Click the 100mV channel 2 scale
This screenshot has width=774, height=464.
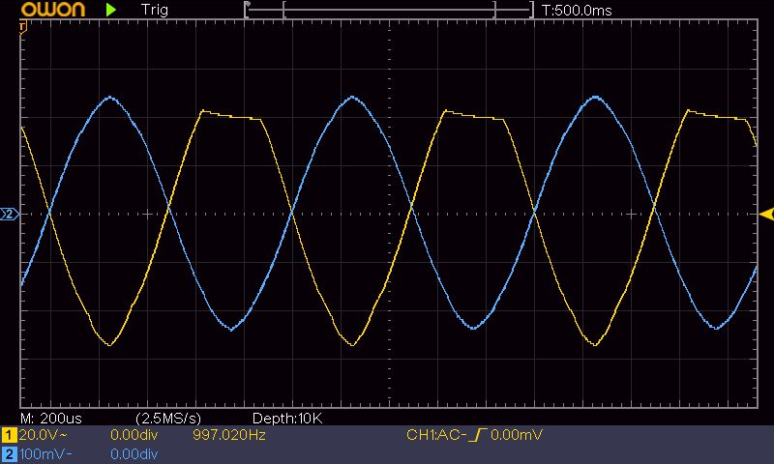(x=45, y=453)
